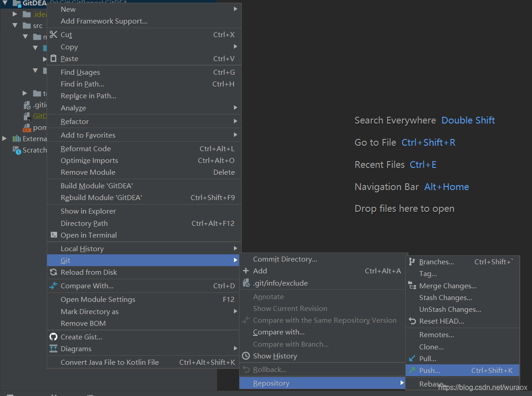Select Convert Java File to Kotlin File
Image resolution: width=532 pixels, height=396 pixels.
(144, 362)
